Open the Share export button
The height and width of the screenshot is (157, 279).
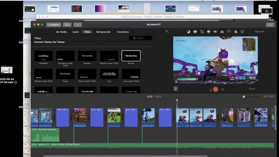pos(270,25)
